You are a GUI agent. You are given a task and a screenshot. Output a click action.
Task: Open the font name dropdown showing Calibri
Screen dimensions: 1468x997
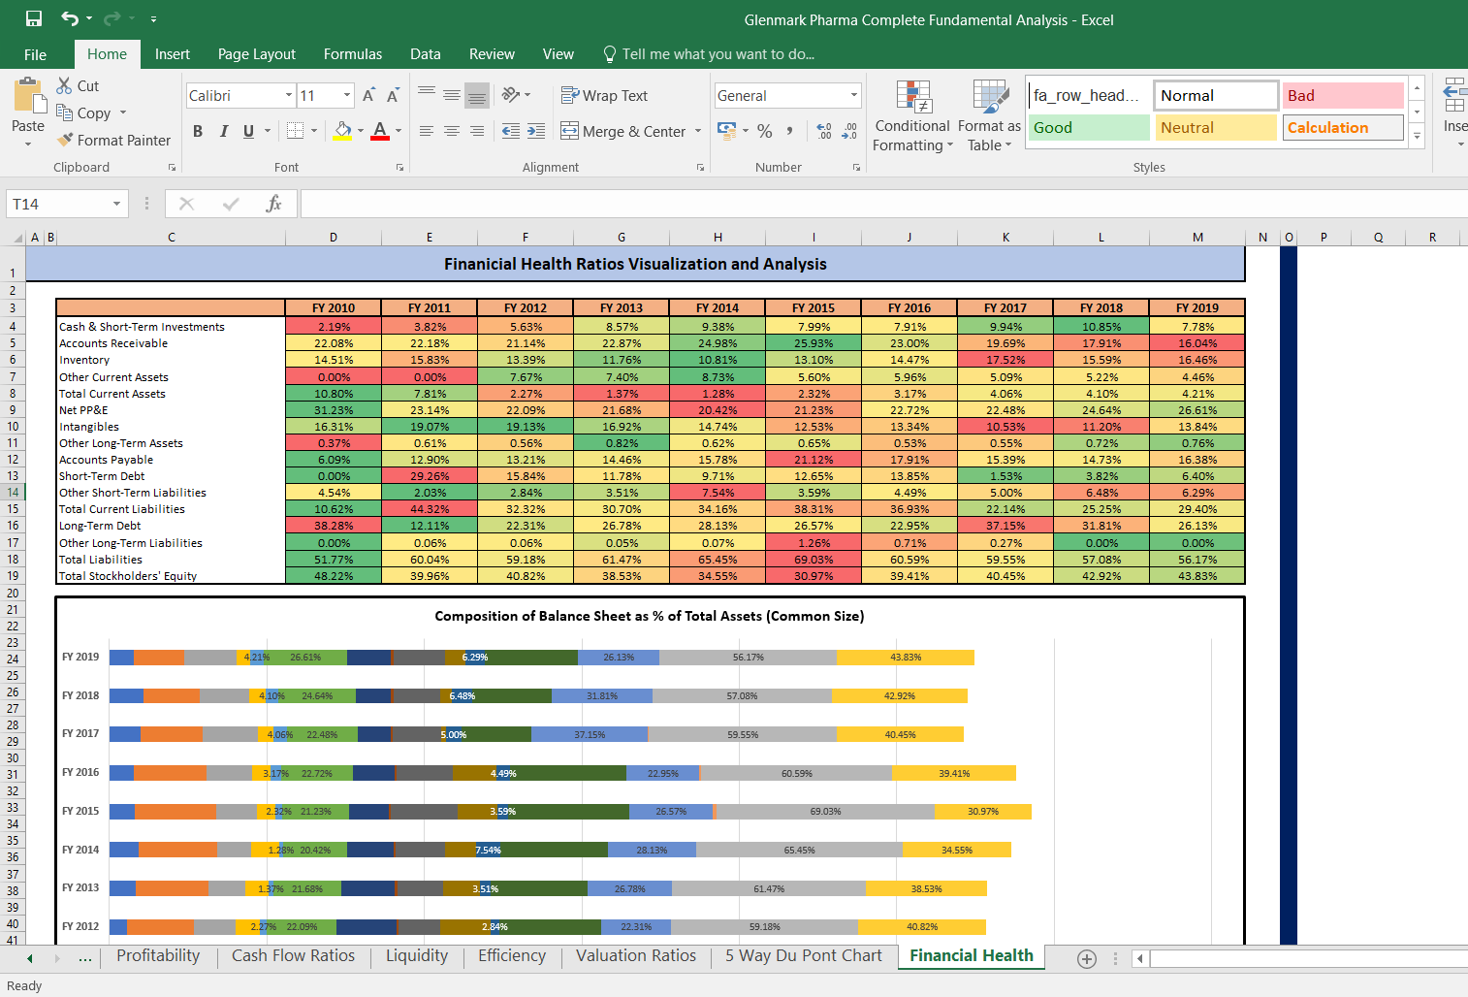click(x=289, y=95)
